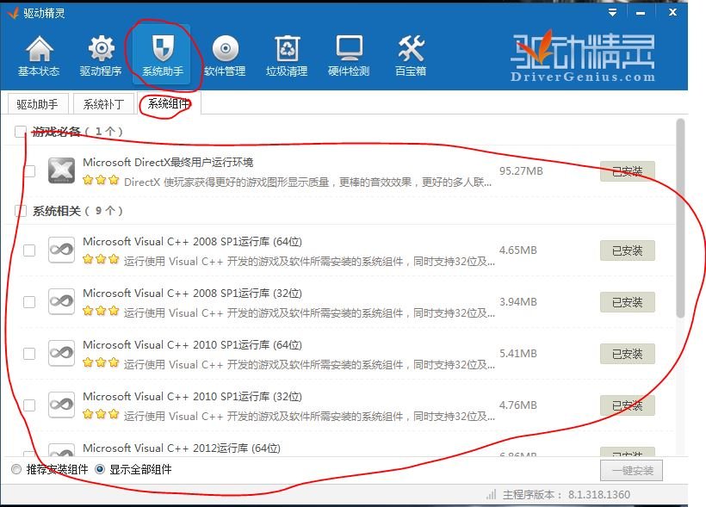This screenshot has height=507, width=706.
Task: Check the Microsoft DirectX component checkbox
Action: pyautogui.click(x=28, y=170)
